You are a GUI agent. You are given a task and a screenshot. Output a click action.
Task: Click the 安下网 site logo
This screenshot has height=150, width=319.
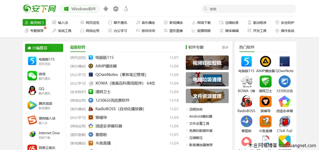pos(40,9)
